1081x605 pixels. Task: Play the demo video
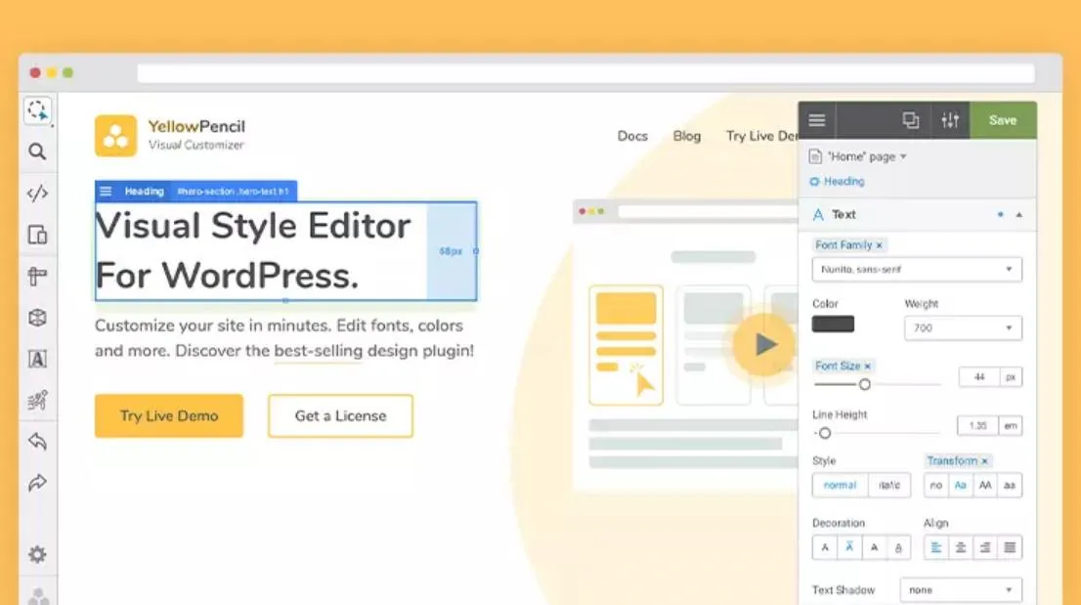click(x=763, y=344)
